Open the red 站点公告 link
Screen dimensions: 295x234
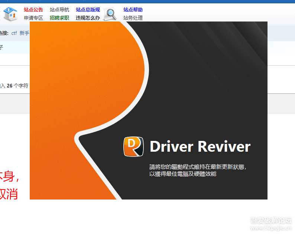point(33,10)
